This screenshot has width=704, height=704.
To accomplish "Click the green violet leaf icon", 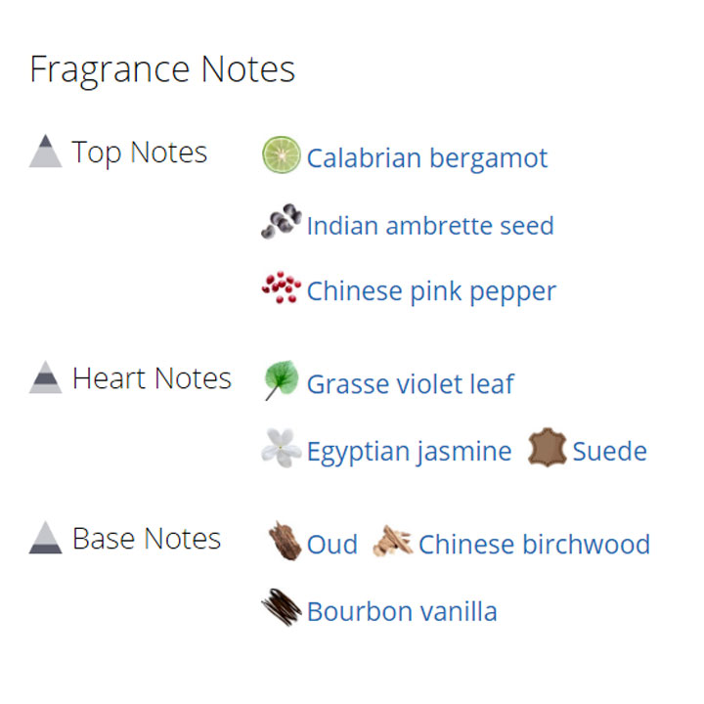I will tap(281, 379).
